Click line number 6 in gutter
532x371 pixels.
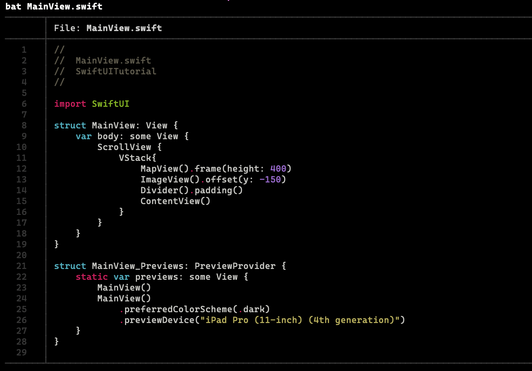(x=24, y=104)
